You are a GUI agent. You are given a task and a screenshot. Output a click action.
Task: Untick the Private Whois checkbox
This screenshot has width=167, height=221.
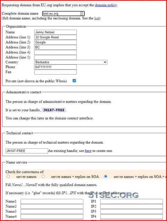(x=74, y=81)
